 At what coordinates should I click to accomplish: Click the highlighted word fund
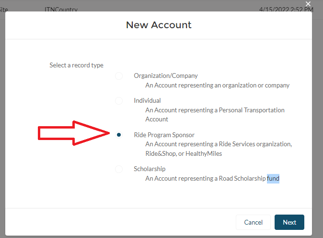point(273,178)
